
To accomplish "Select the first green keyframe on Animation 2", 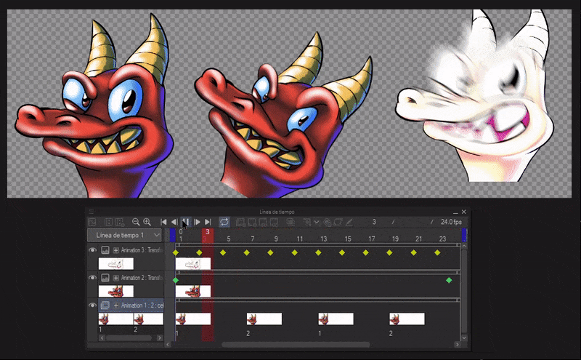I will pos(176,280).
